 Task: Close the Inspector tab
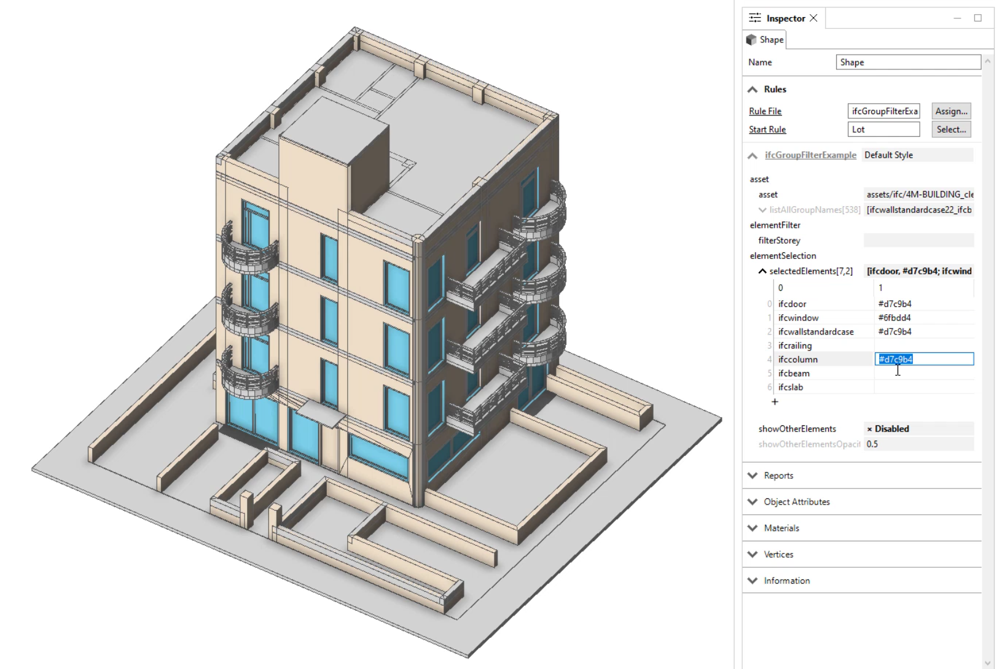click(x=813, y=18)
